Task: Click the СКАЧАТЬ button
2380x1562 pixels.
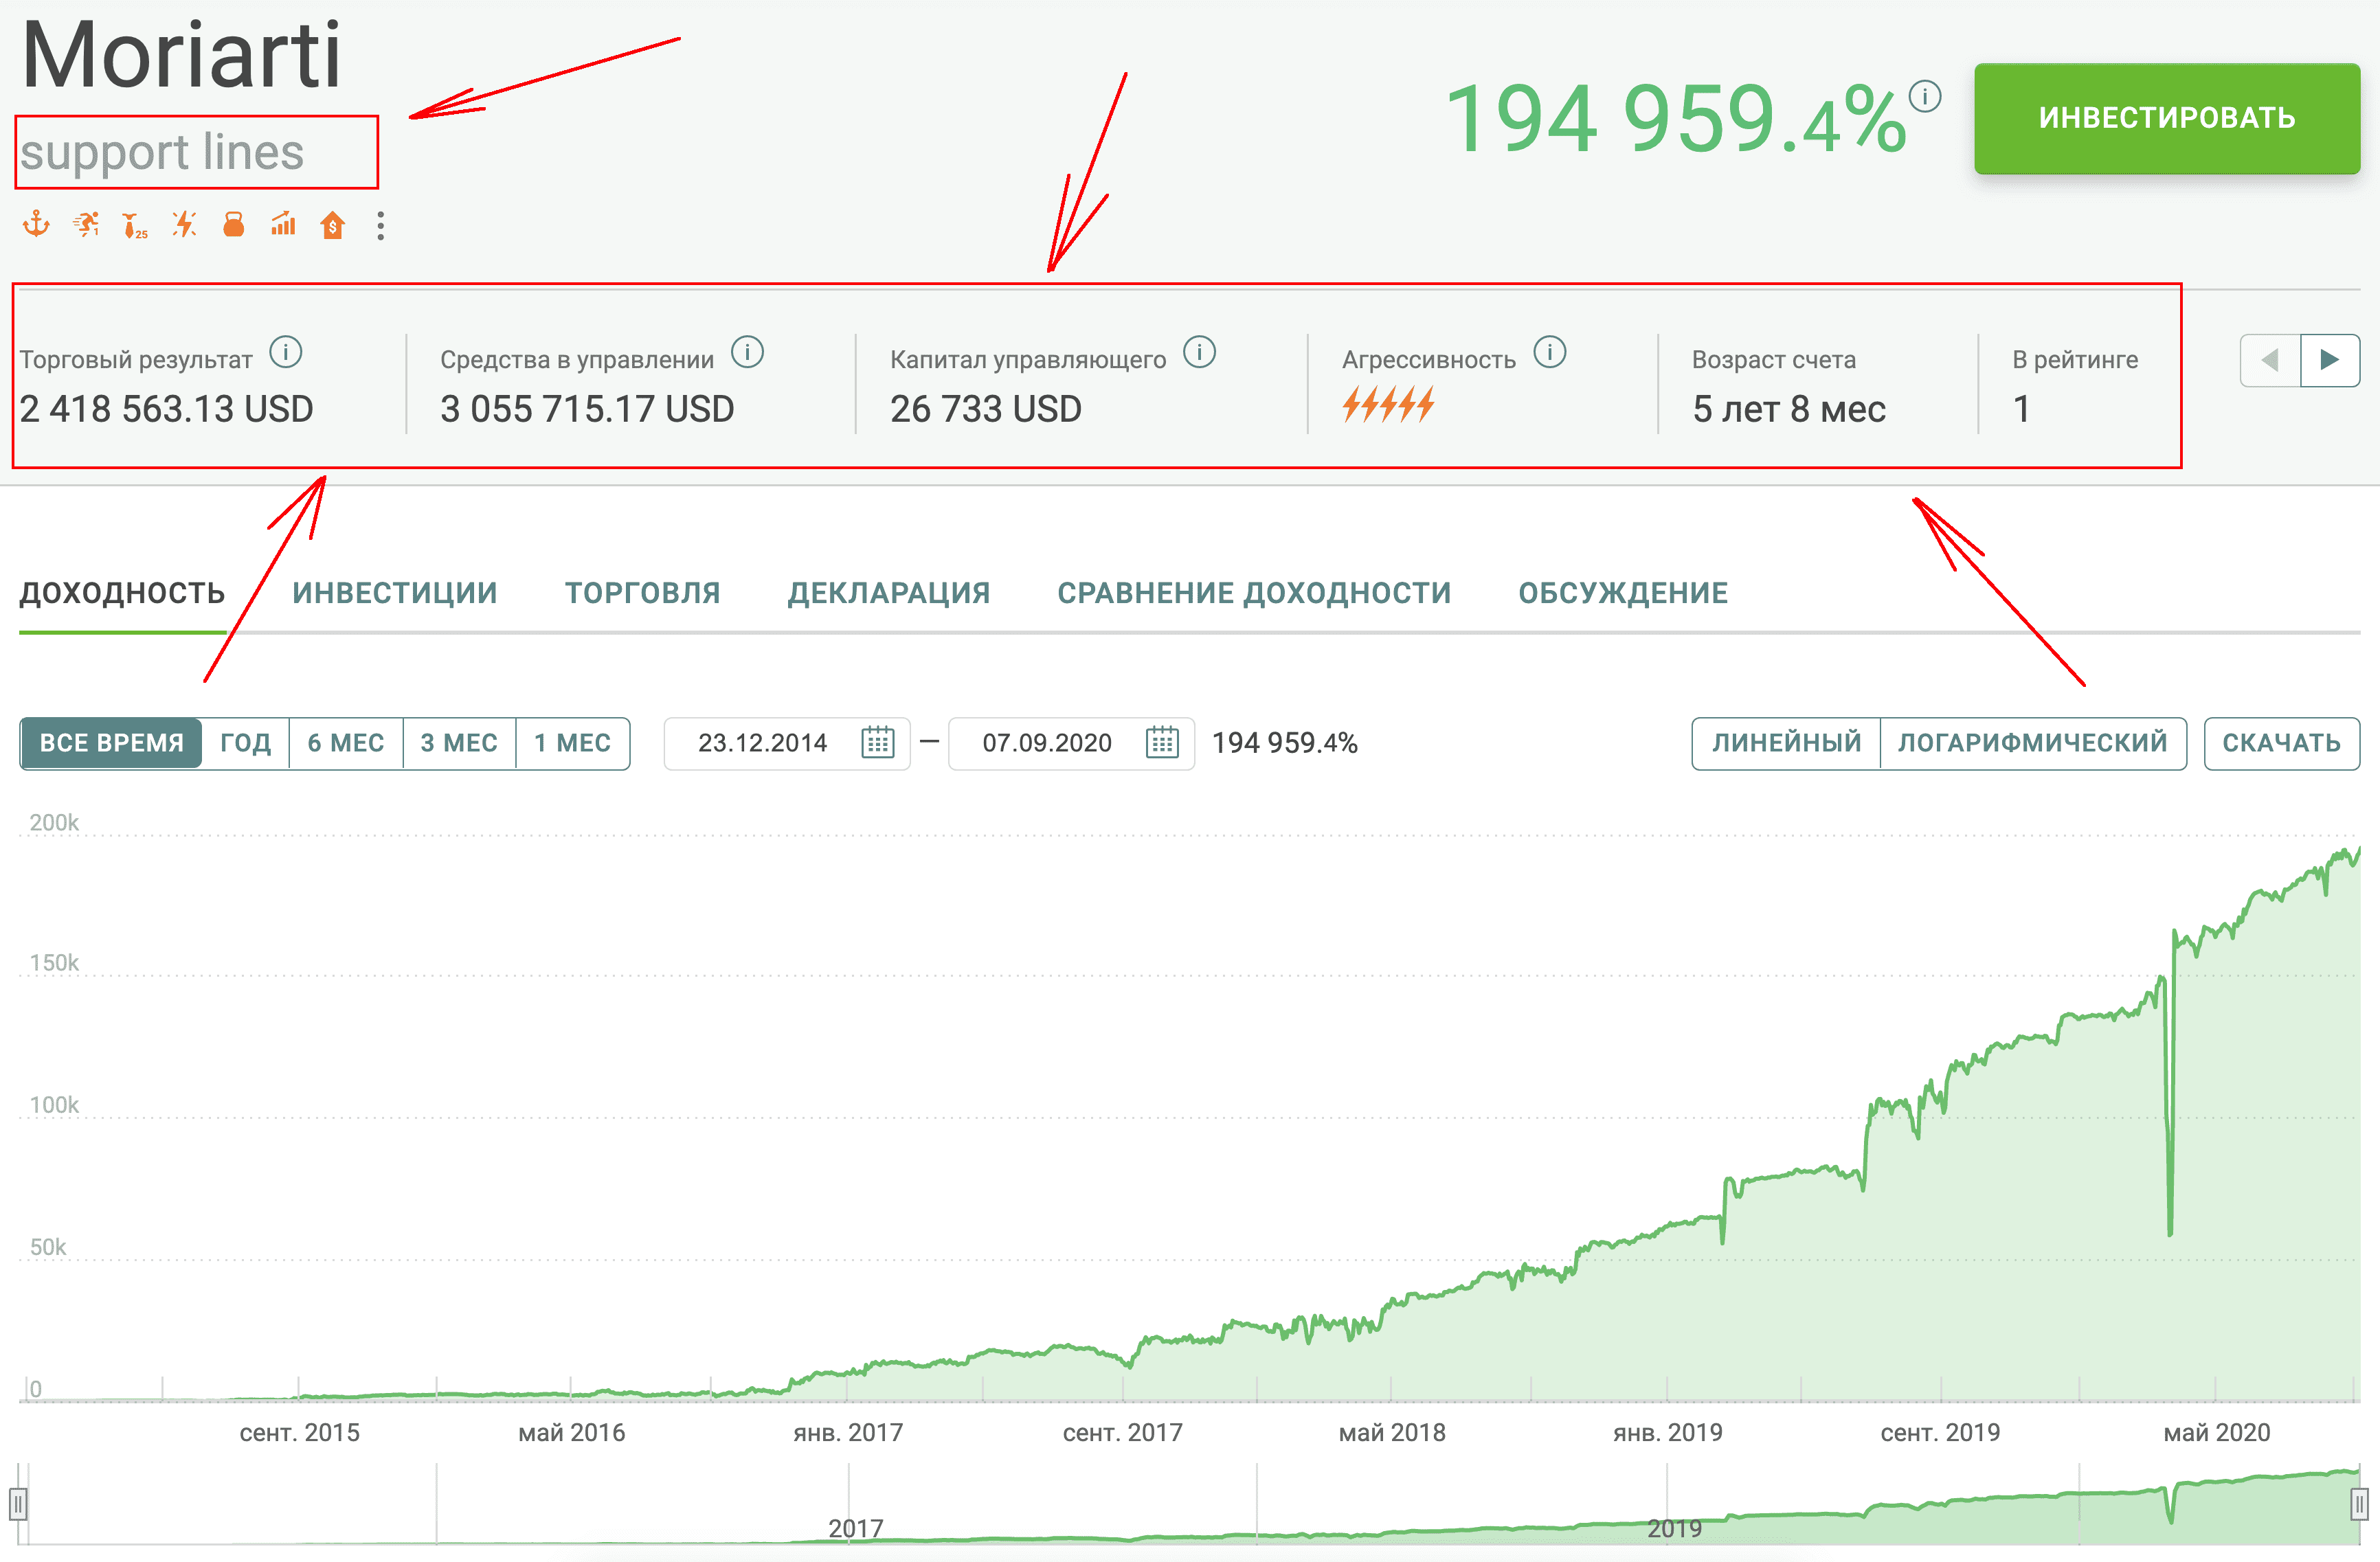Action: 2281,743
